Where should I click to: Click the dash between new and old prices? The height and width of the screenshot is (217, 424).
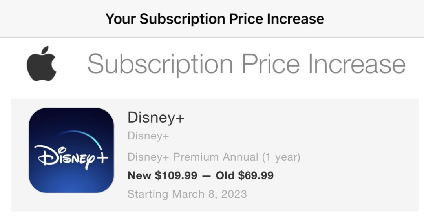coord(207,176)
